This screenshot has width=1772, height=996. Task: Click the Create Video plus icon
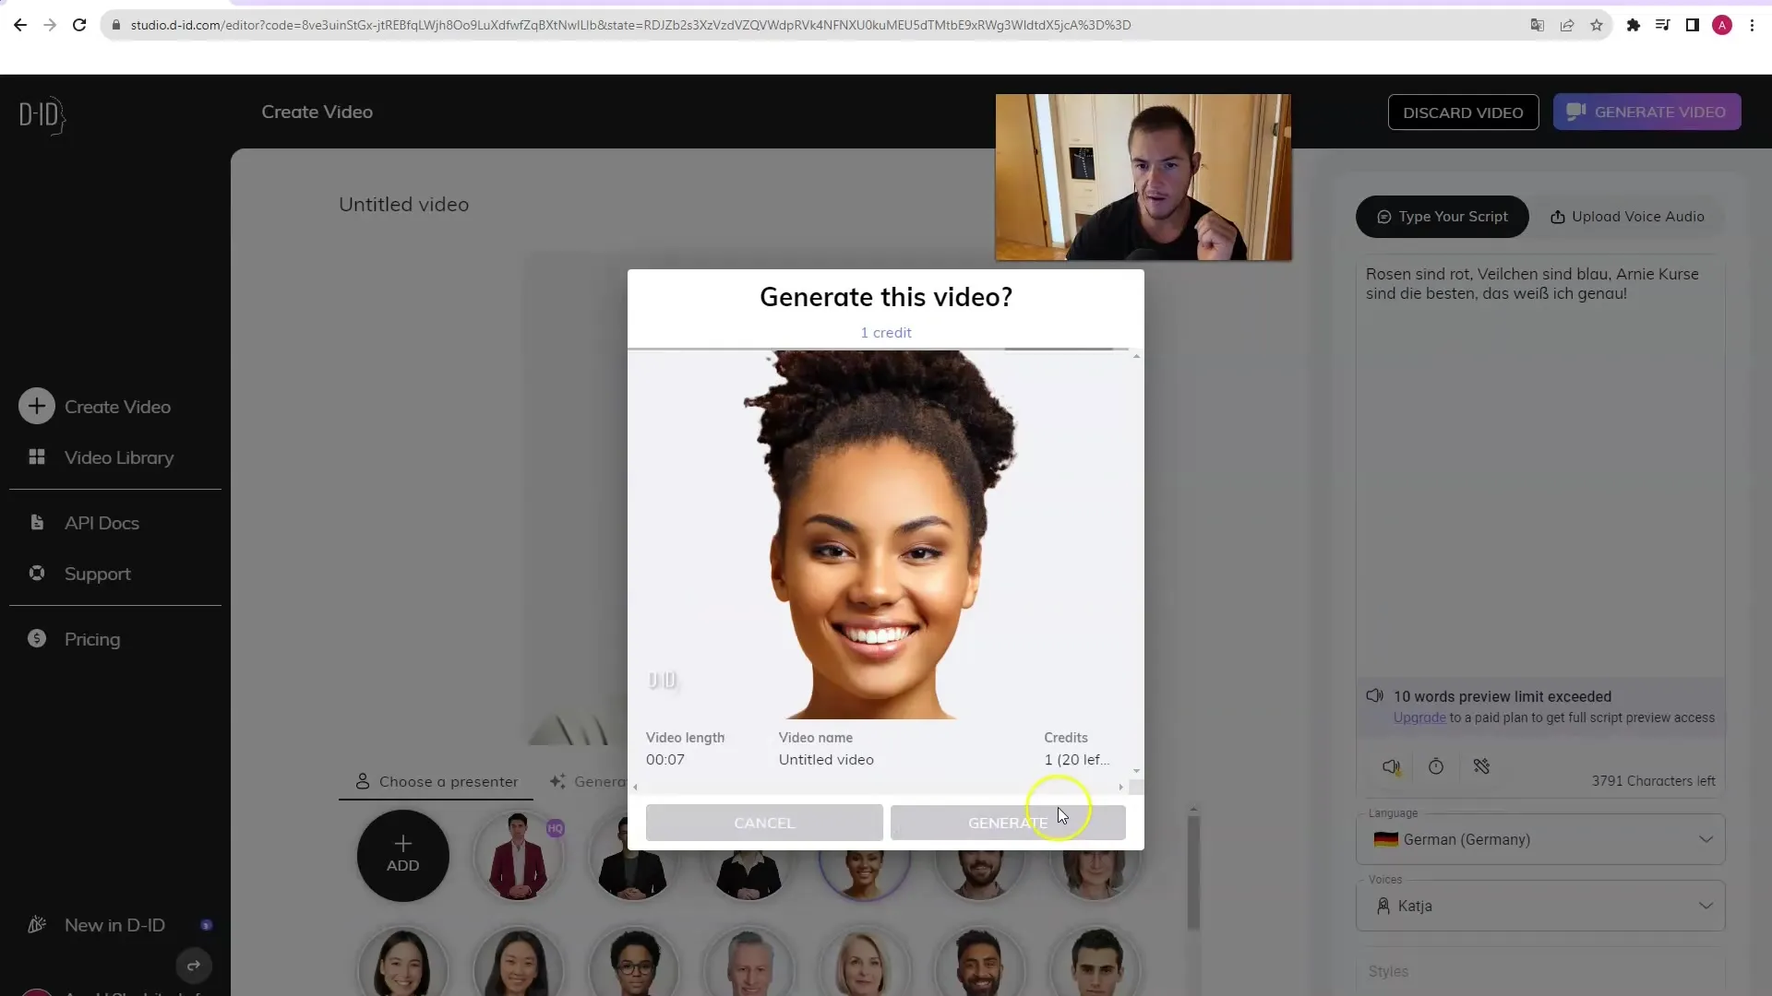[37, 406]
